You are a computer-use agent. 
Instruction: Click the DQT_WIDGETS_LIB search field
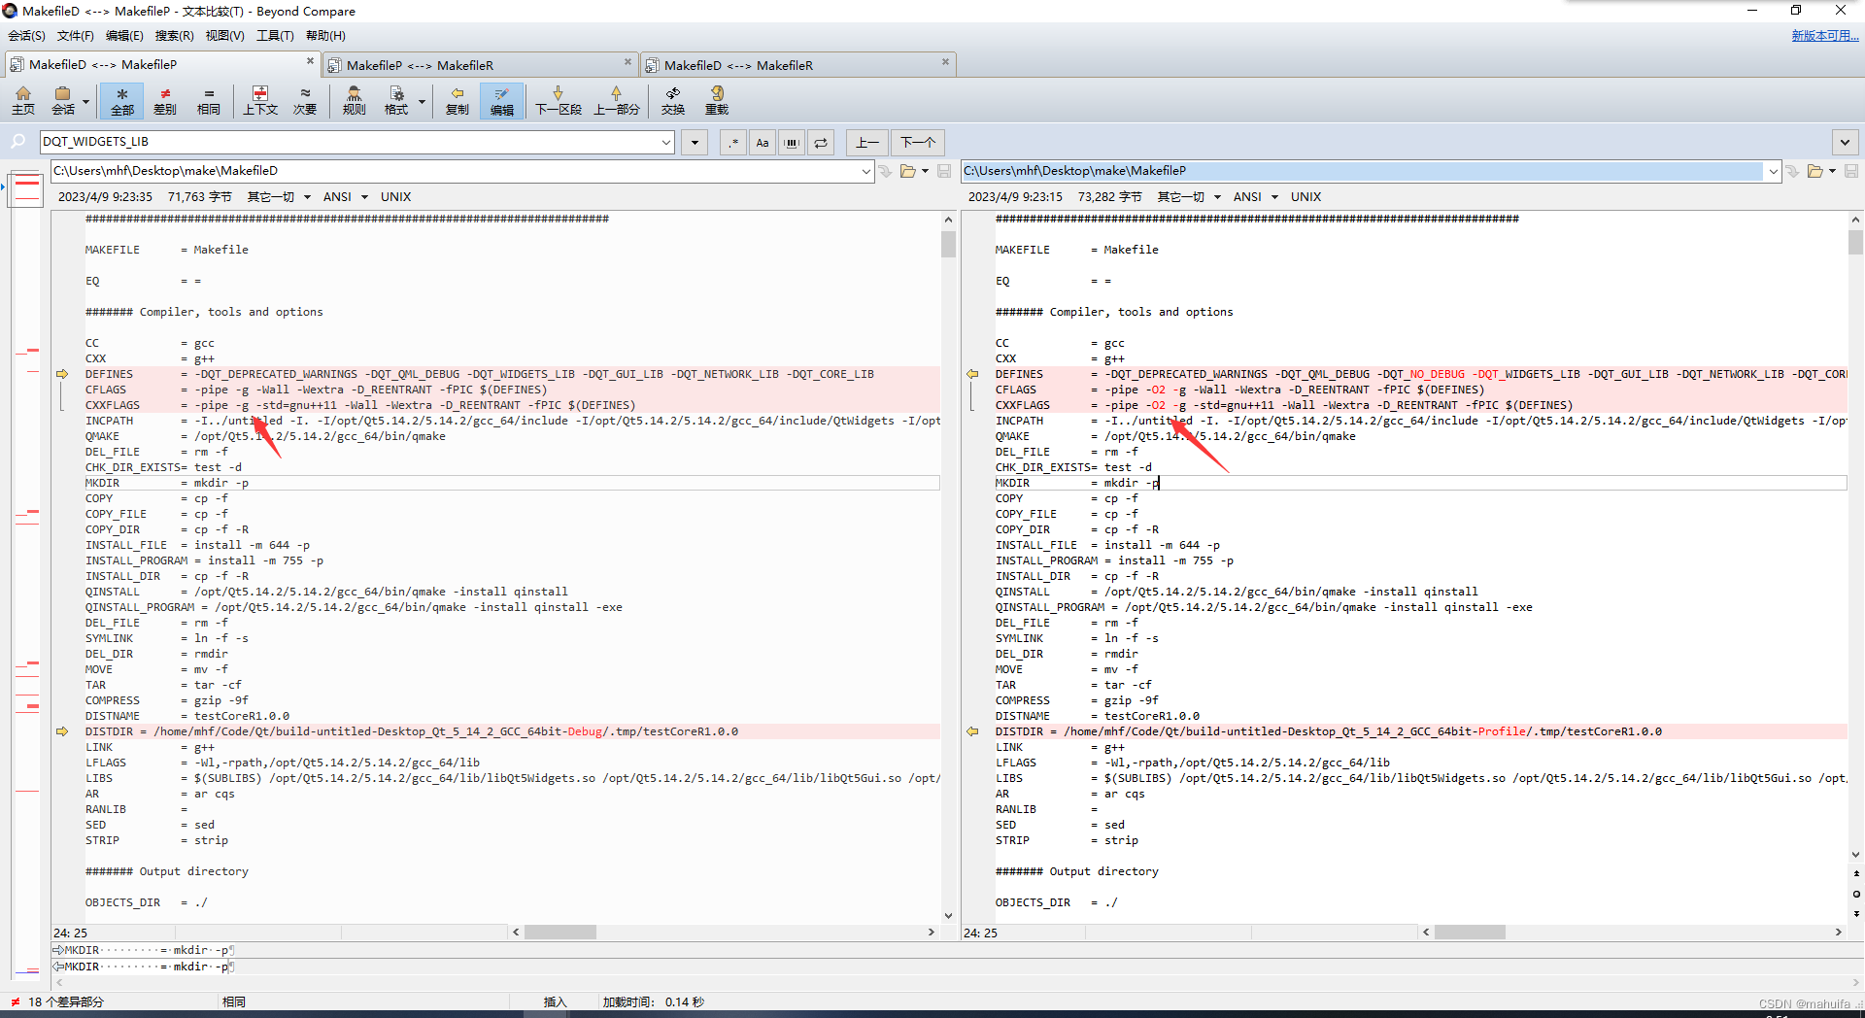click(350, 142)
